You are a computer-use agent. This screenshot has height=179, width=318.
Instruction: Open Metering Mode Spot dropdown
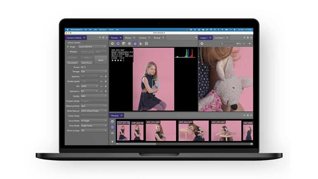pos(93,106)
